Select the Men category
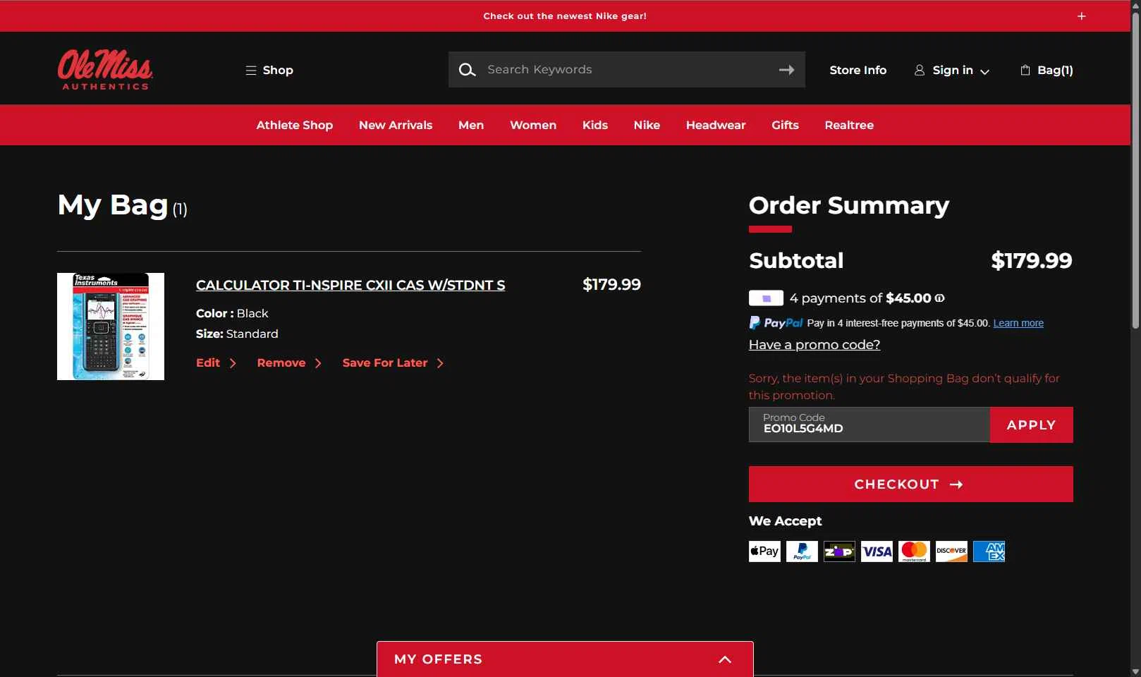The image size is (1141, 677). [471, 125]
